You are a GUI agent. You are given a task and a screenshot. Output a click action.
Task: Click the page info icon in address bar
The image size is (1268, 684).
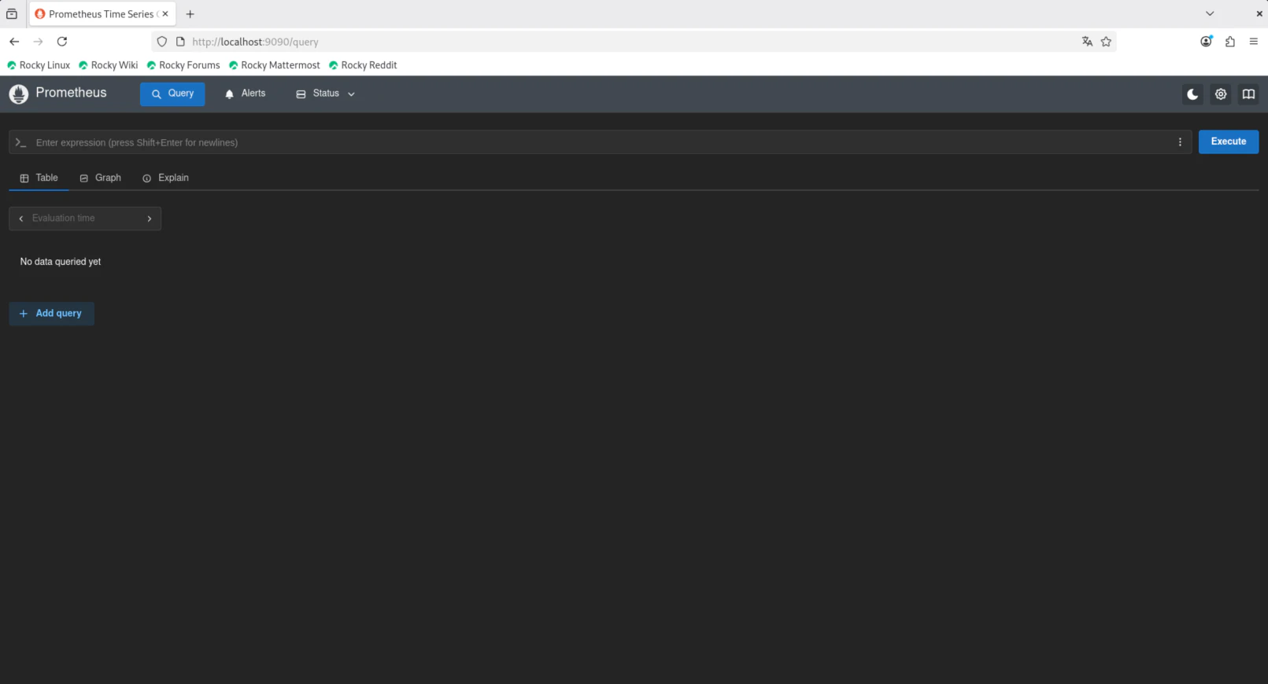[180, 42]
